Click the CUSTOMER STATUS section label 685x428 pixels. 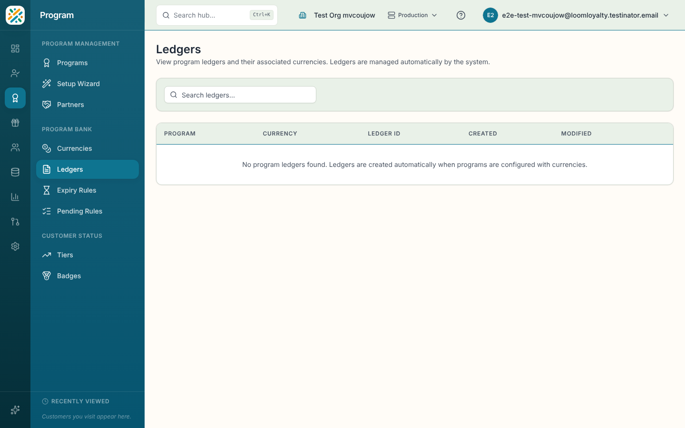72,236
